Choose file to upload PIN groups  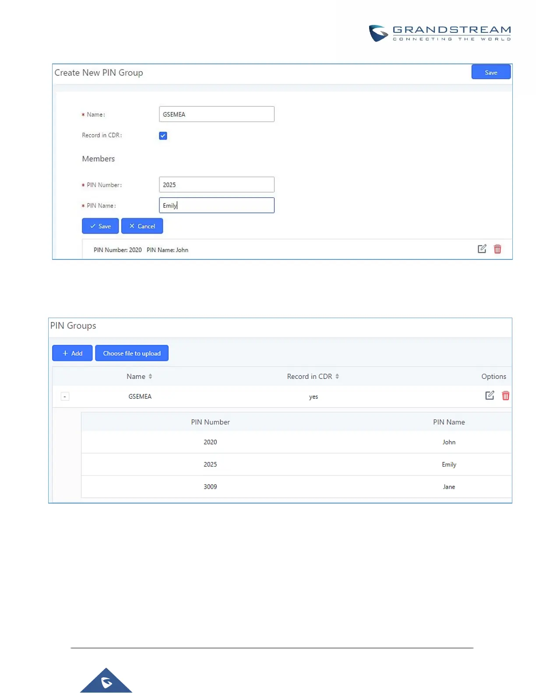(x=132, y=353)
